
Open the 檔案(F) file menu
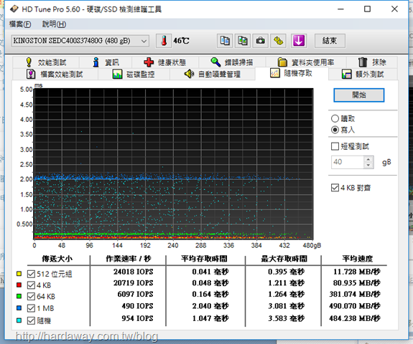tap(20, 24)
